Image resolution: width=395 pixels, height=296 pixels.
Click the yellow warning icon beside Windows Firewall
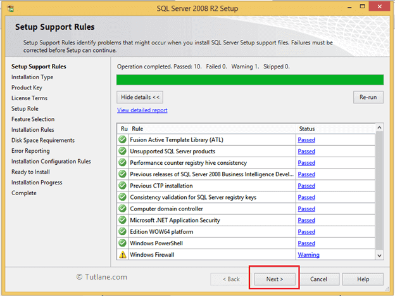pos(123,255)
